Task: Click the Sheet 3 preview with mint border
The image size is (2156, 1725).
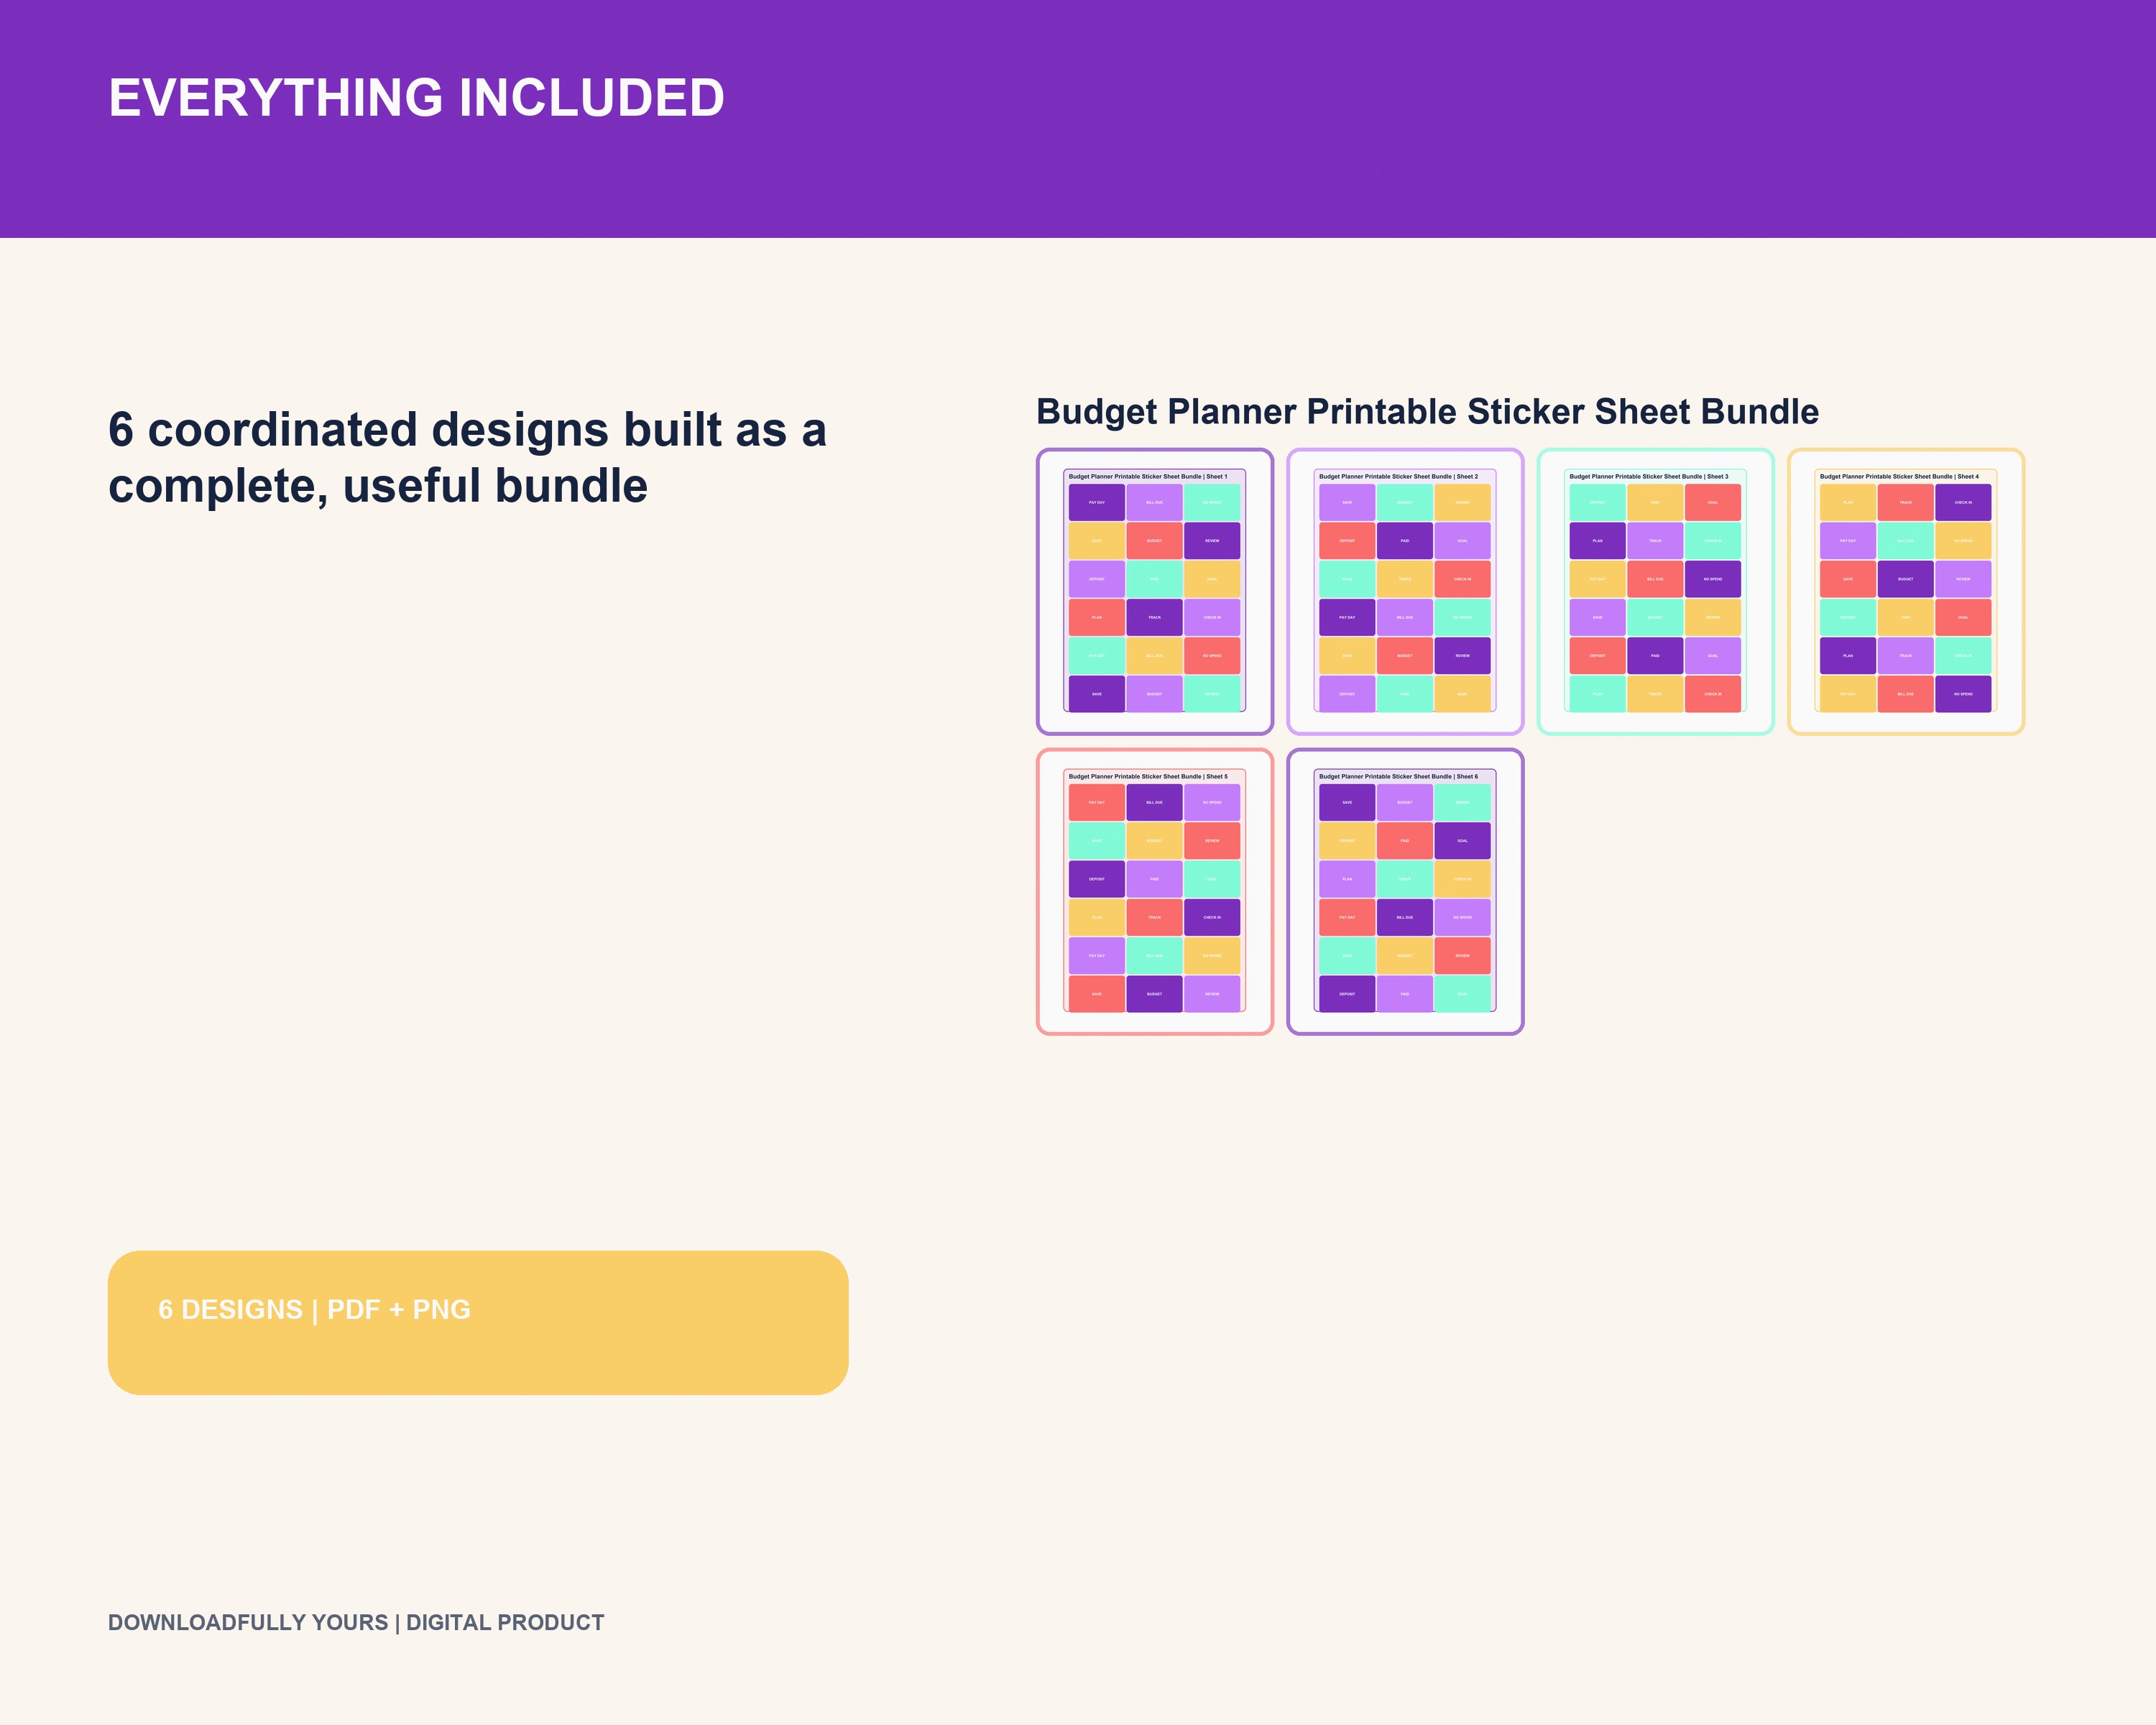Action: pos(1655,591)
